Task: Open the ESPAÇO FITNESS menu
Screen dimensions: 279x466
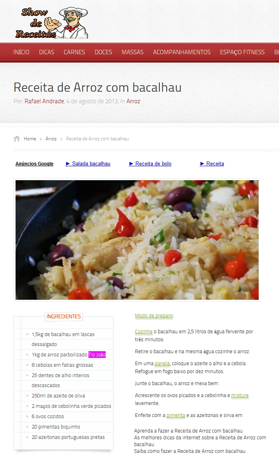Action: [242, 52]
